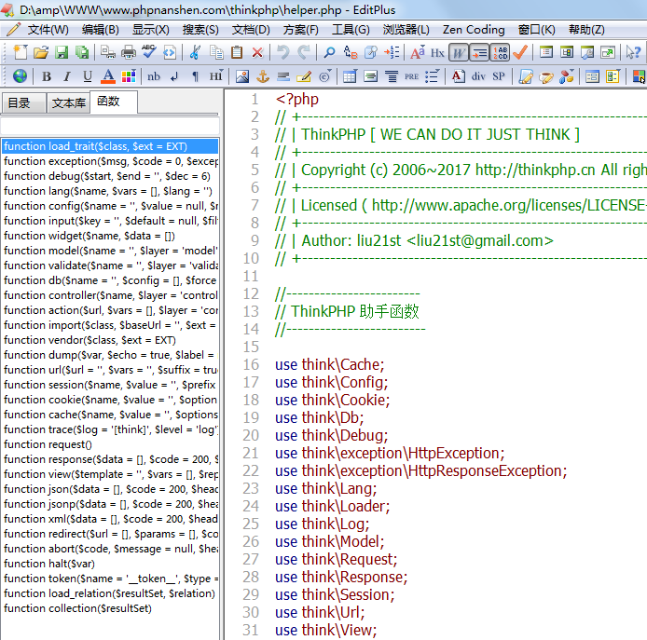Insert paragraph mark icon

(x=195, y=76)
